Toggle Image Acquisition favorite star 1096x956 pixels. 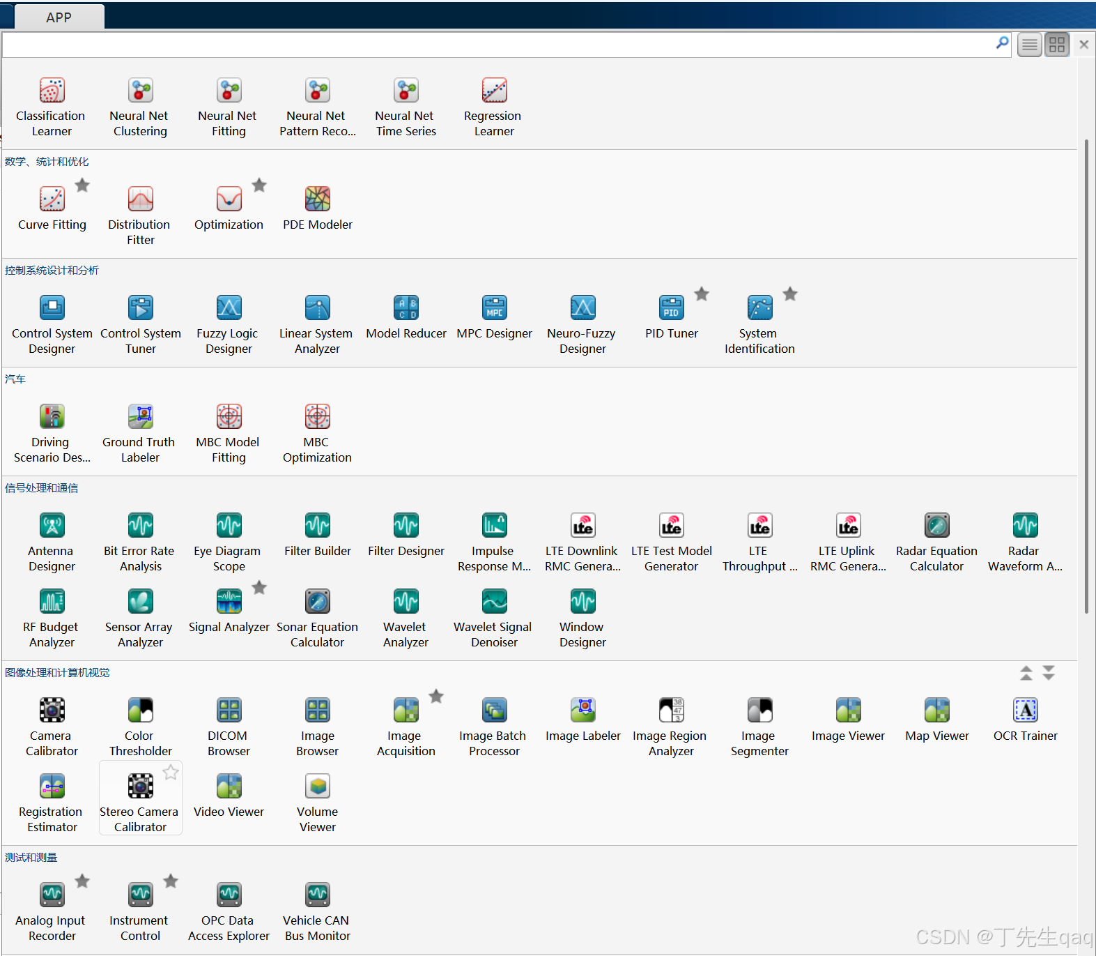(x=436, y=696)
